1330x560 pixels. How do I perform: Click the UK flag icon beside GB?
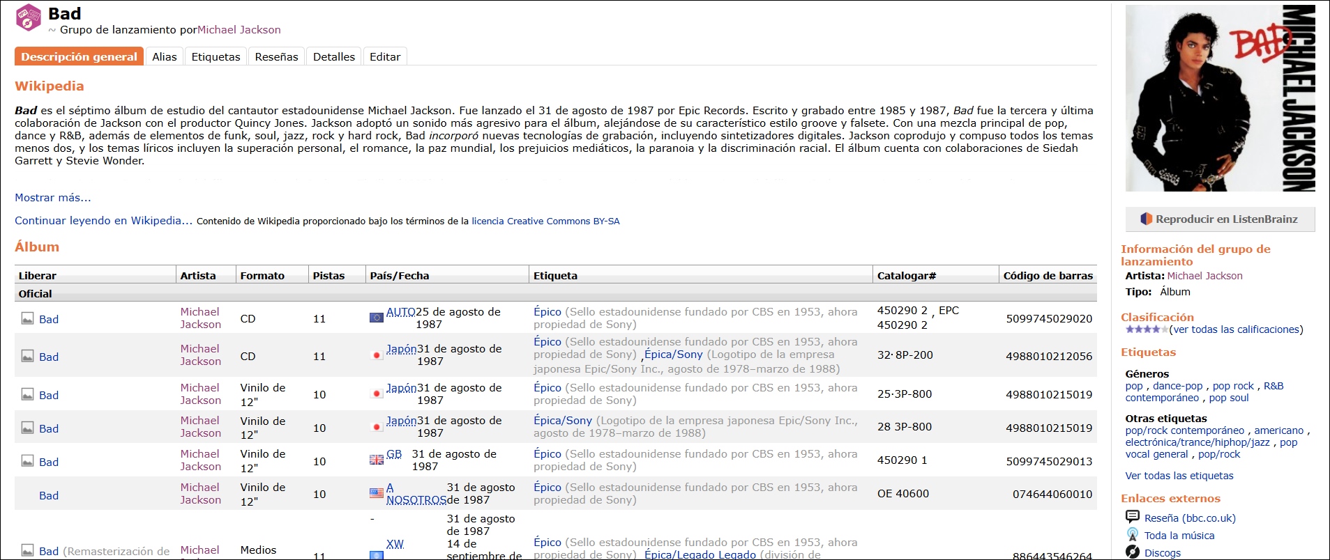377,460
